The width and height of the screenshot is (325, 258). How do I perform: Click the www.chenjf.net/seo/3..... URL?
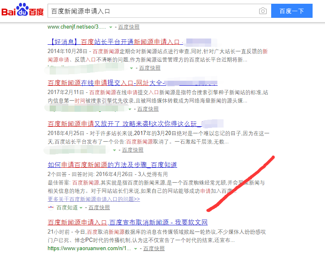click(77, 27)
